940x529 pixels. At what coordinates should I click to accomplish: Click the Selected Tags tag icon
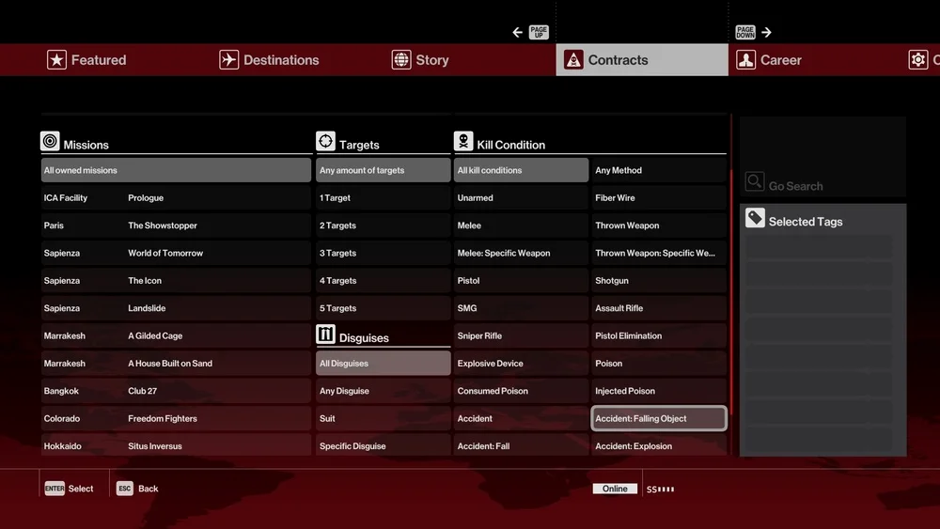pos(755,218)
